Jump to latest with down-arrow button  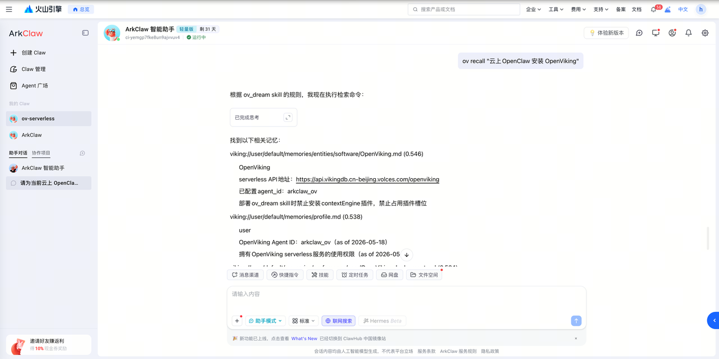[x=407, y=255]
